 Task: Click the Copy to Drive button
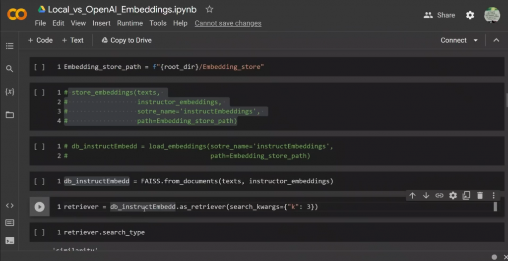pos(127,40)
